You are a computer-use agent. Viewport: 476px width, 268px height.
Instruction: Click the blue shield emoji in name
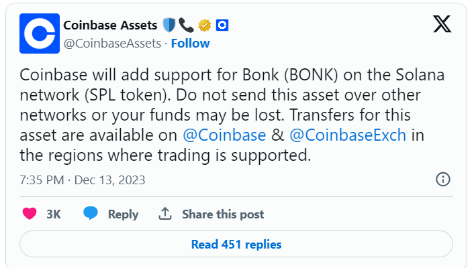point(169,25)
